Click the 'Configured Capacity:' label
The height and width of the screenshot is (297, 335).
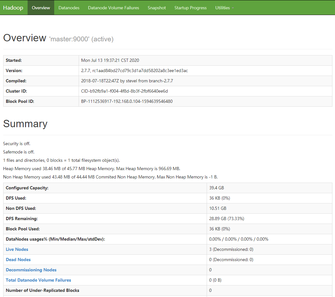27,188
